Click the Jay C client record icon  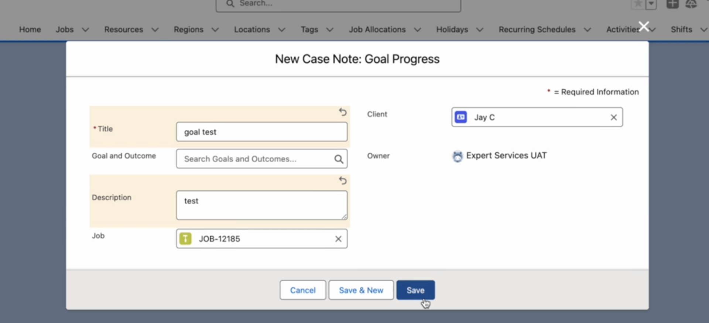[x=461, y=117]
